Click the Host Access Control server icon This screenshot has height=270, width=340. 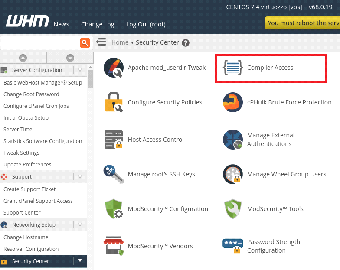pos(114,140)
